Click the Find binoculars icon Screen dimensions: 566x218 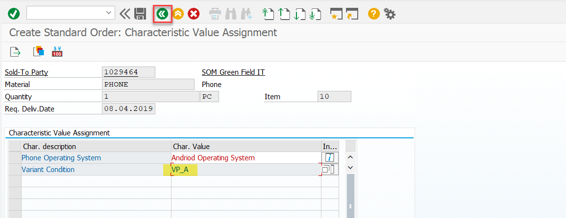point(231,14)
